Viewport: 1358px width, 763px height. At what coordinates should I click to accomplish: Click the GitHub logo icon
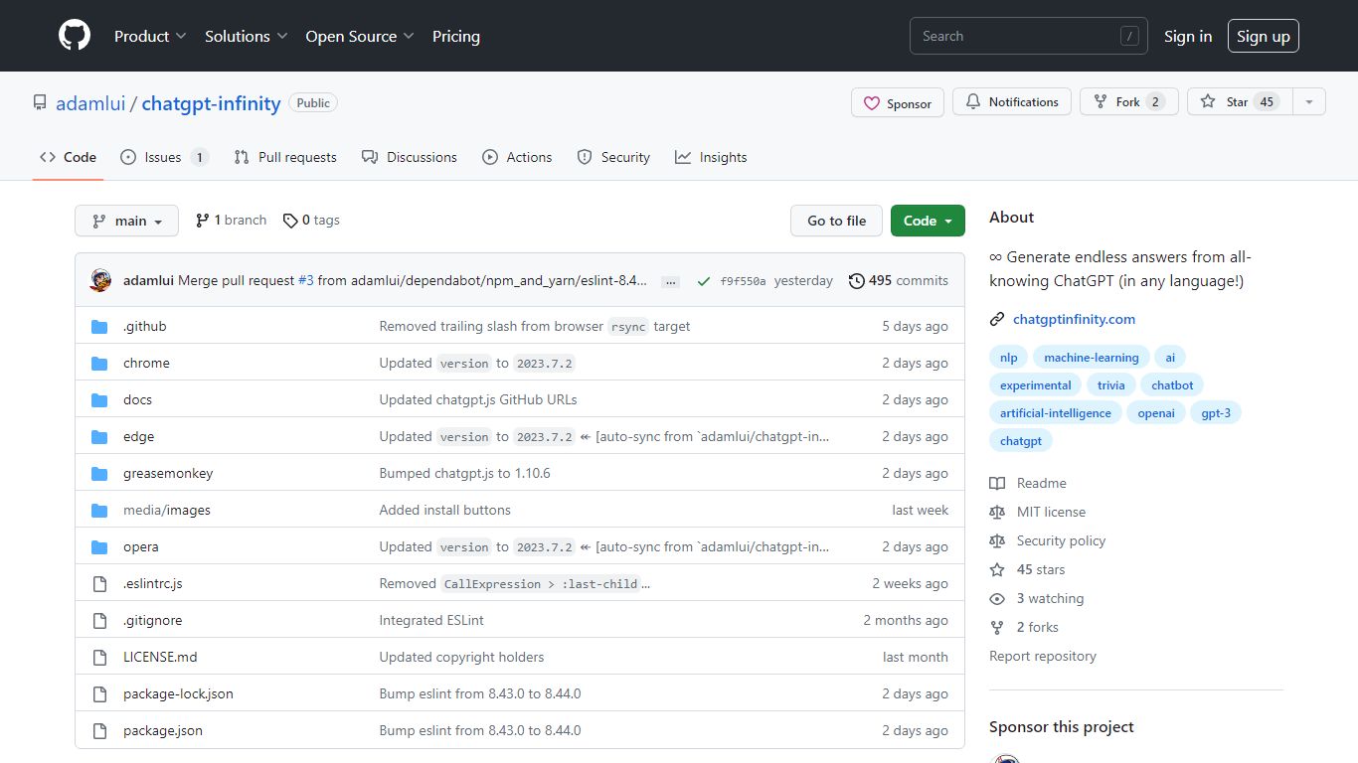[x=75, y=36]
